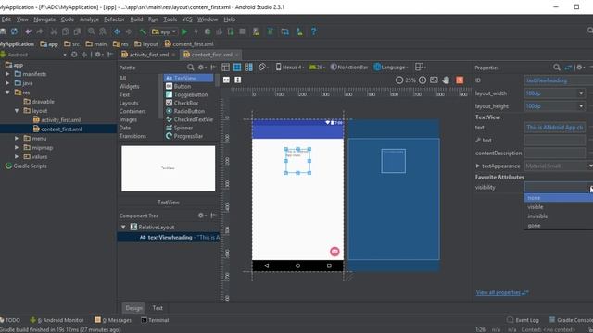
Task: Open the Messages tool window
Action: click(113, 320)
